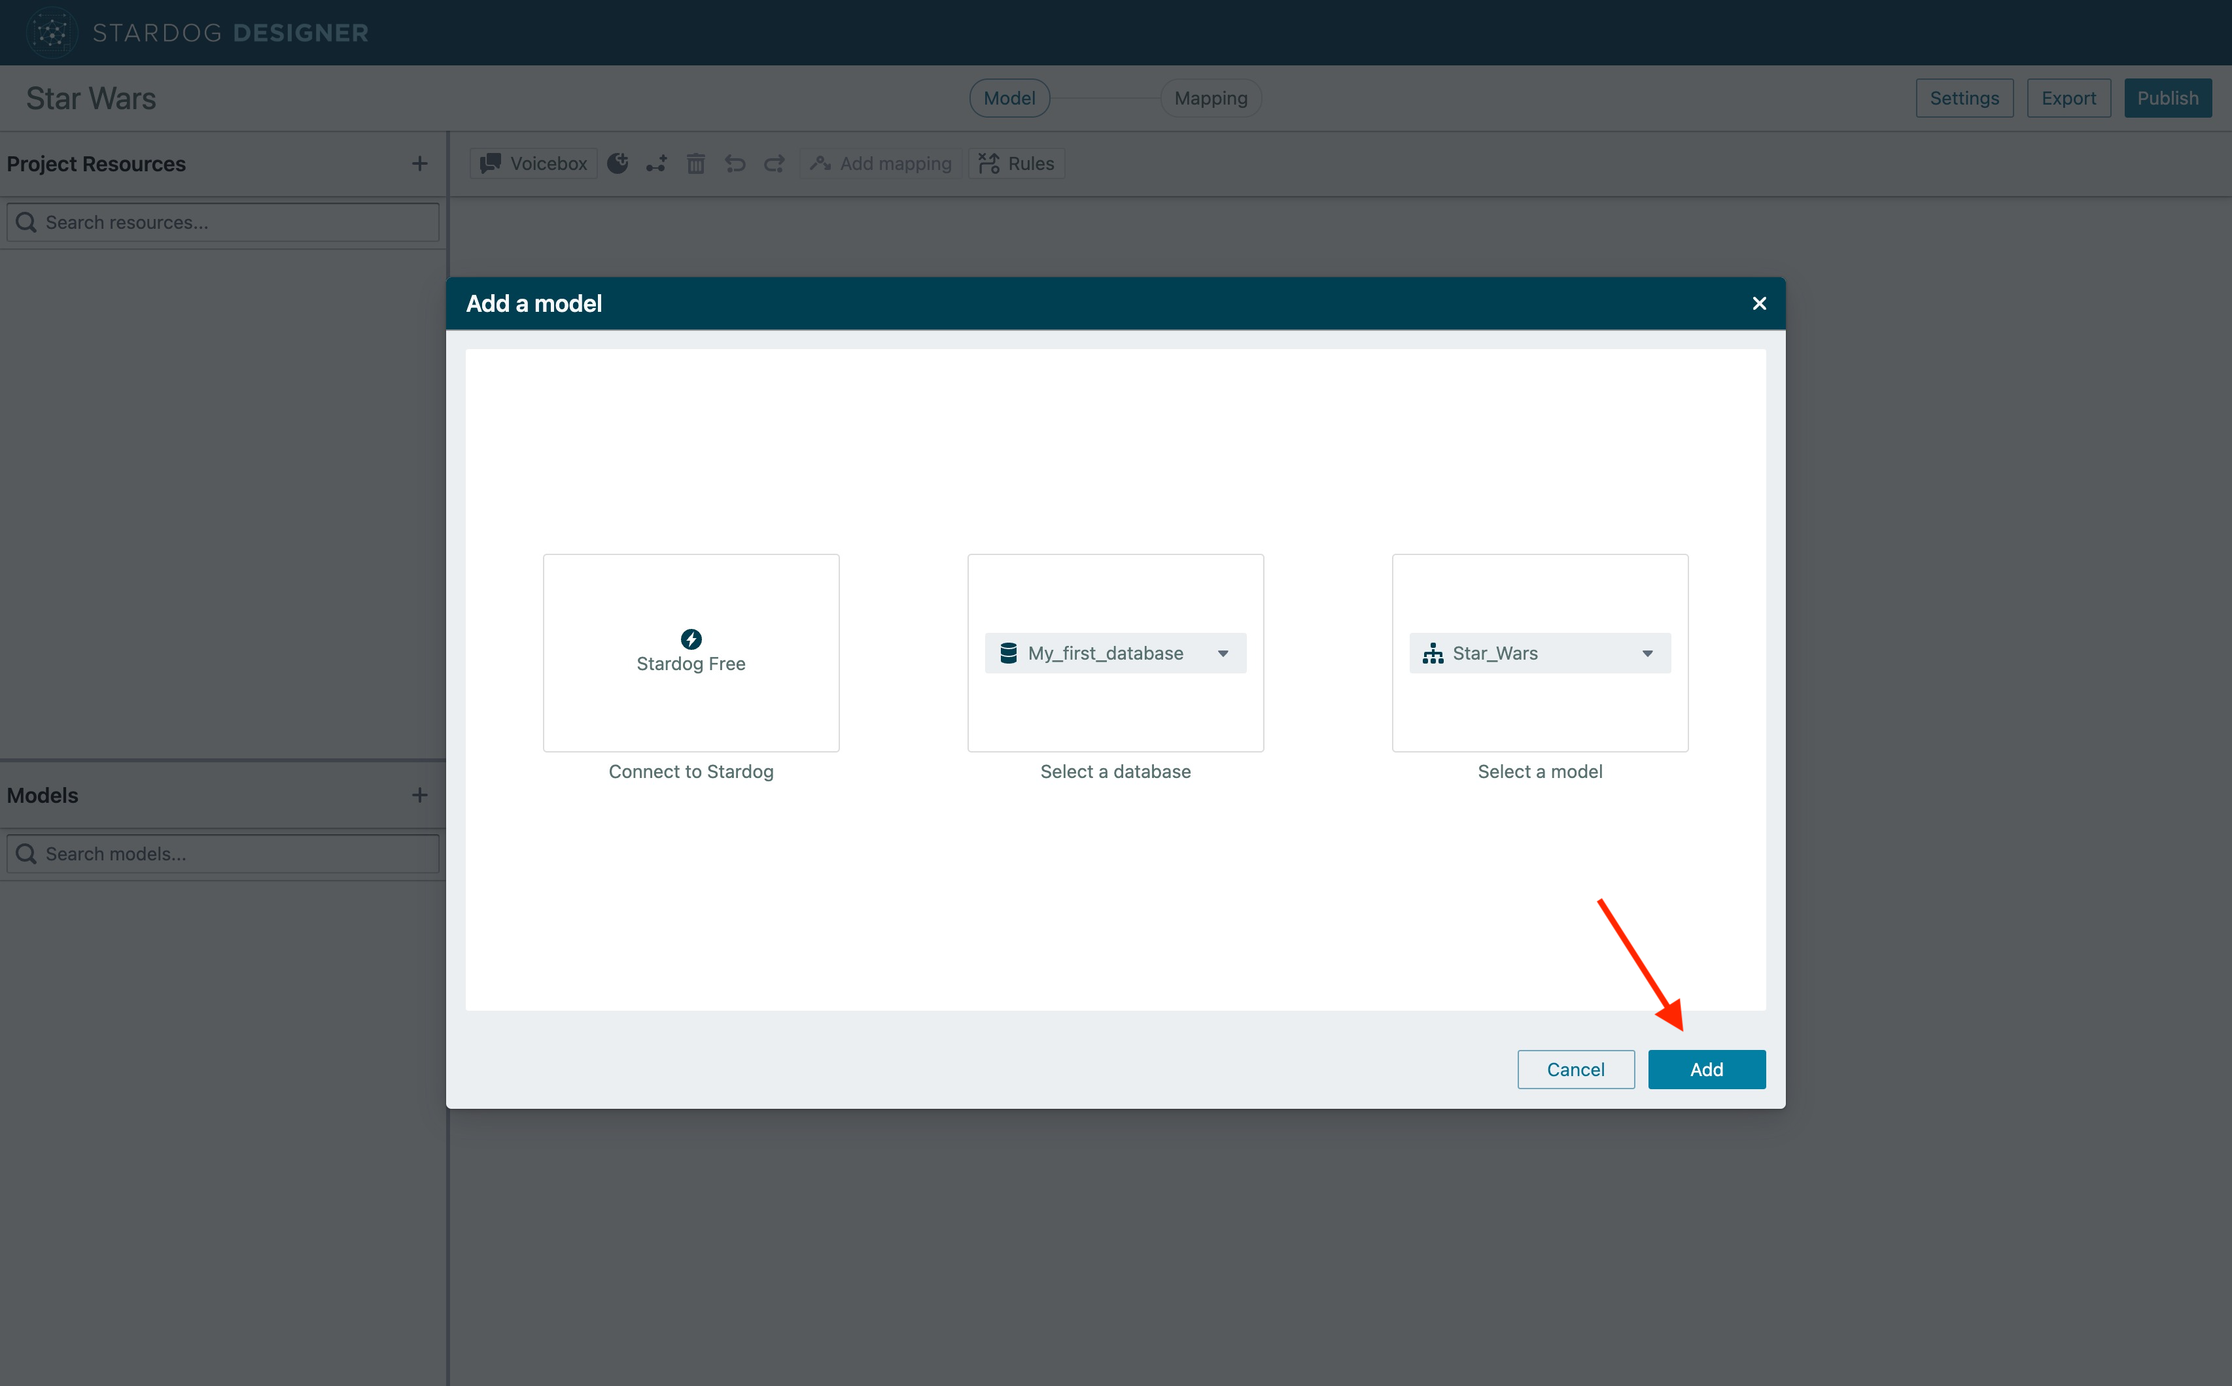The height and width of the screenshot is (1386, 2232).
Task: Switch to the Mapping tab
Action: click(x=1210, y=98)
